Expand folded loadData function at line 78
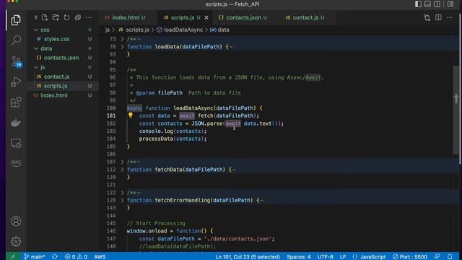Image resolution: width=462 pixels, height=260 pixels. 122,46
